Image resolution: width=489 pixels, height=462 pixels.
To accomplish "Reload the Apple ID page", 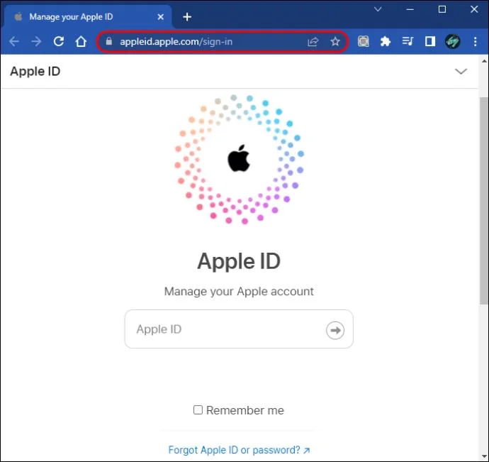I will (59, 41).
